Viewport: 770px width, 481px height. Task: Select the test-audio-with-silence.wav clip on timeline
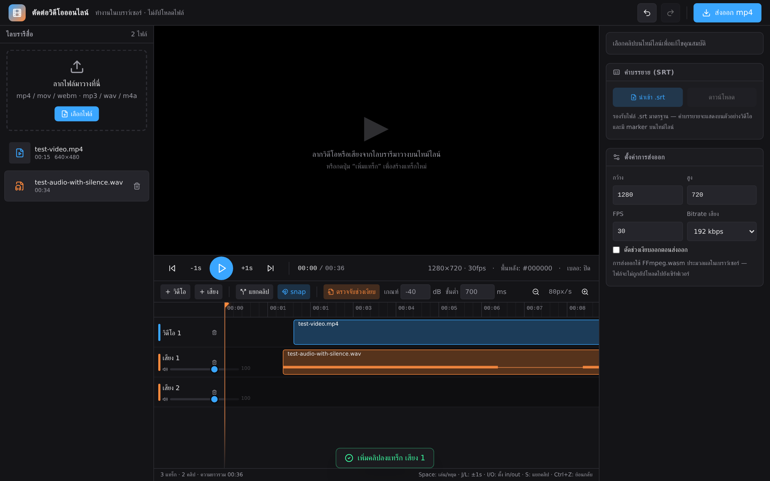(441, 362)
